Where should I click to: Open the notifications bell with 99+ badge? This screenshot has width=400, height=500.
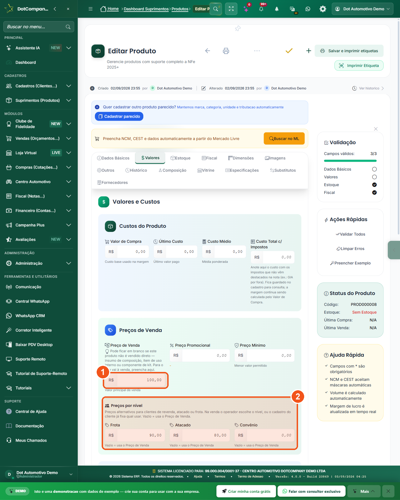coord(261,9)
